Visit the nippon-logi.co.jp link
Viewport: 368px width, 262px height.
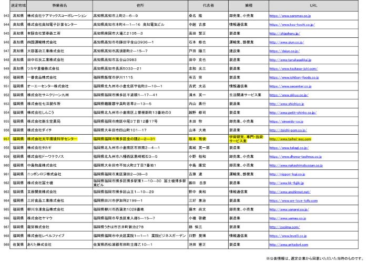(x=287, y=174)
